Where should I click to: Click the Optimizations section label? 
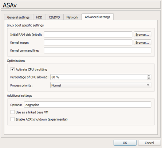16,61
